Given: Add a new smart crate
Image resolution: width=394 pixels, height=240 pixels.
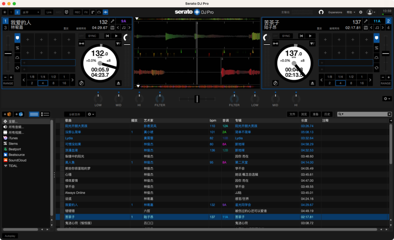Looking at the screenshot, I should click(x=19, y=114).
